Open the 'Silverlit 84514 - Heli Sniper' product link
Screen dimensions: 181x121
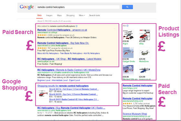tap(74, 89)
